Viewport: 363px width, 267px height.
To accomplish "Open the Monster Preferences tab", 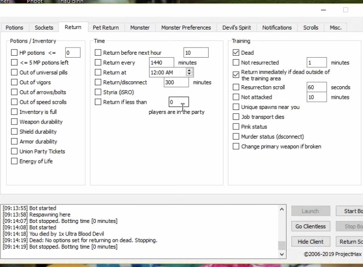I will [186, 28].
